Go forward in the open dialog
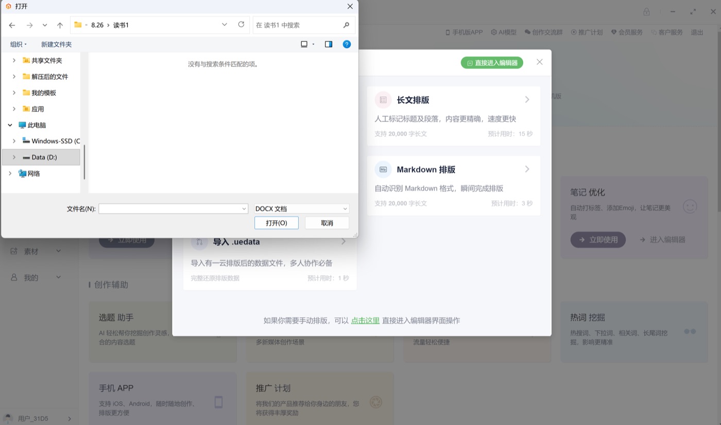Viewport: 721px width, 425px height. tap(29, 25)
